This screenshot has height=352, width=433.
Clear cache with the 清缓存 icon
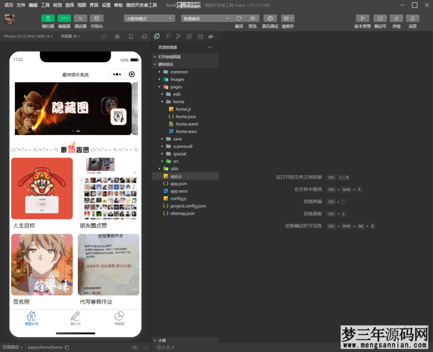[x=287, y=19]
